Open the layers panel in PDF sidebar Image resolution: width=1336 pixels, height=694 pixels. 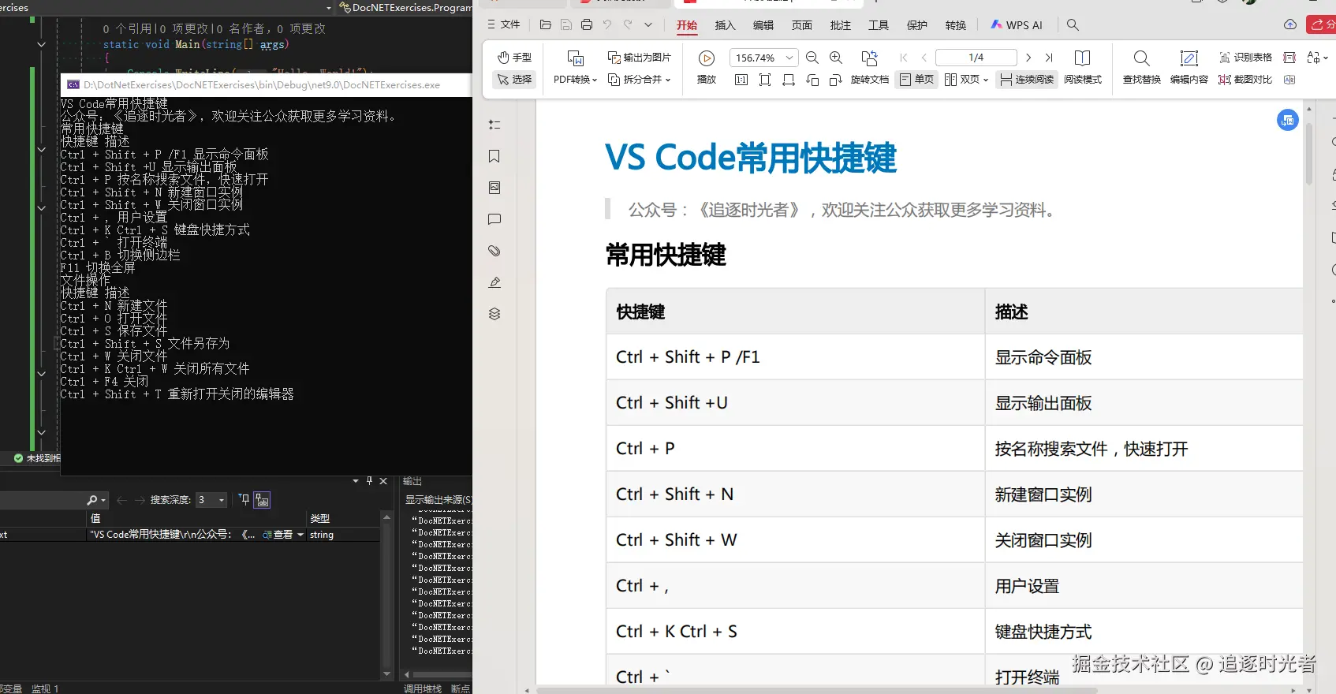(494, 314)
